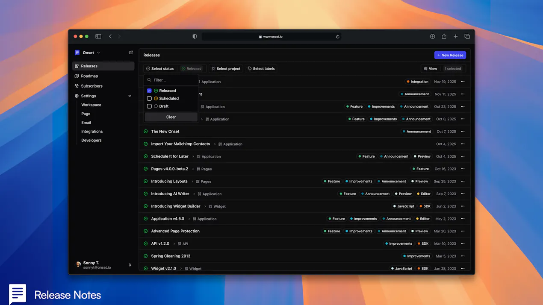The height and width of the screenshot is (305, 543).
Task: Open more options for Application v4.5.0 row
Action: tap(463, 219)
